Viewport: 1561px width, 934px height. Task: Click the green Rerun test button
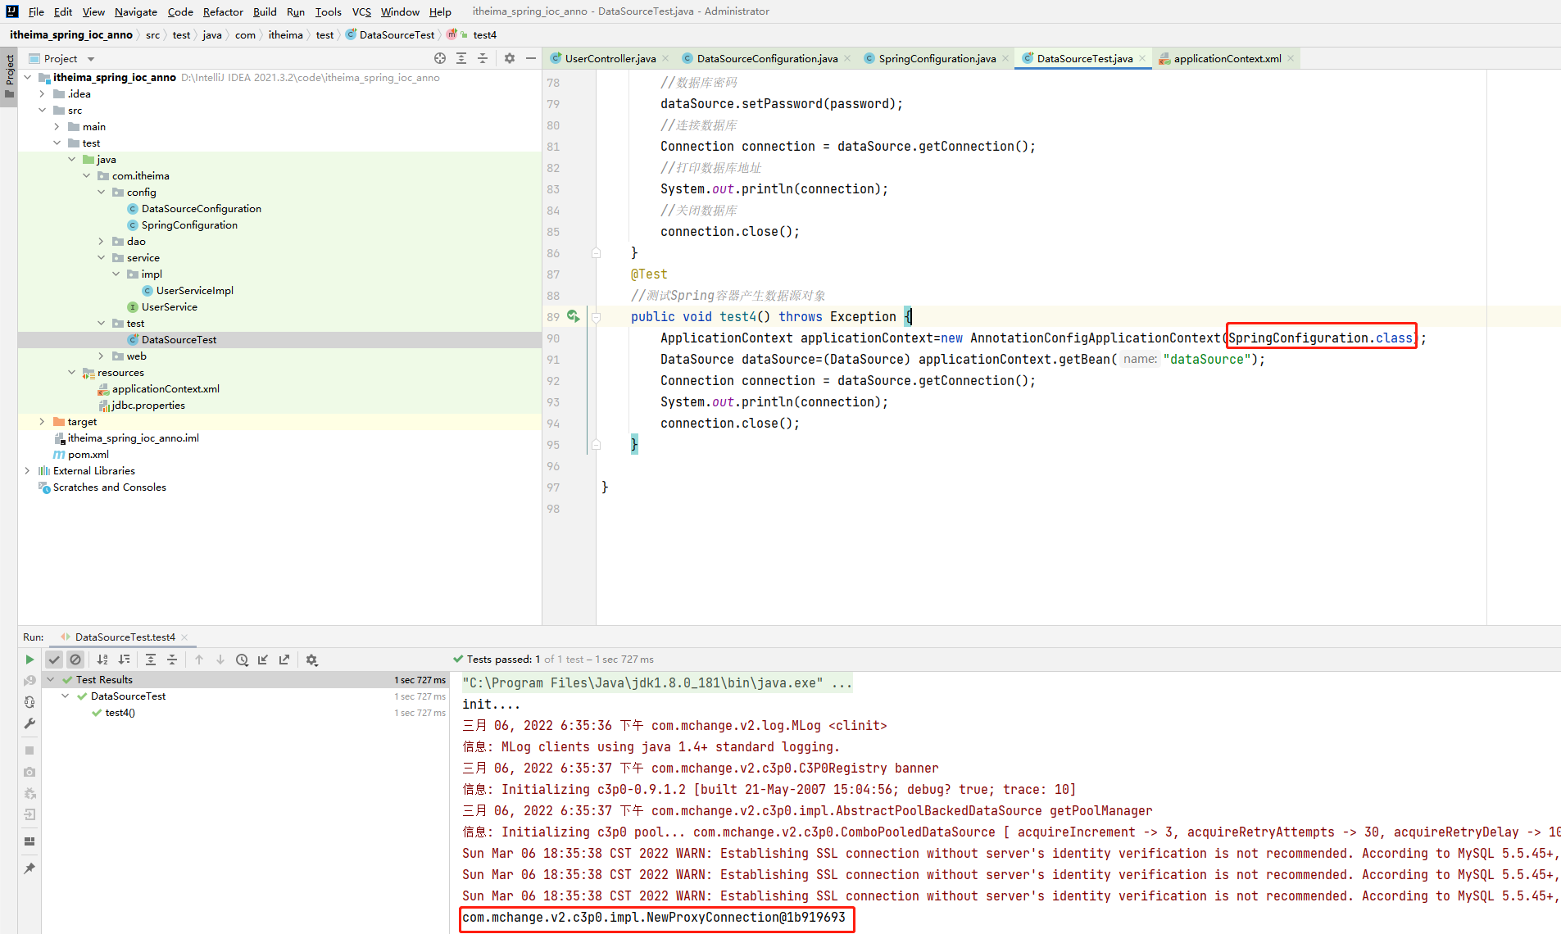coord(29,660)
